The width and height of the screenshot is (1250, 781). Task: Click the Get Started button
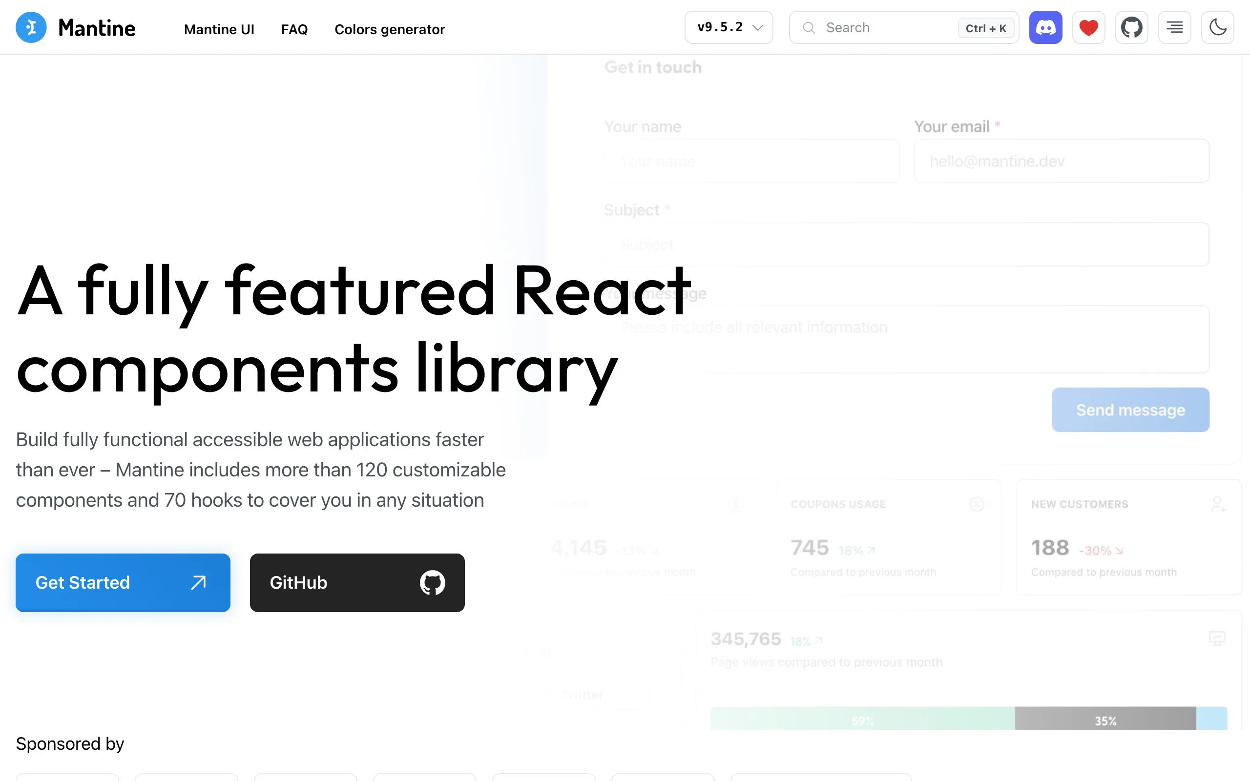(123, 583)
